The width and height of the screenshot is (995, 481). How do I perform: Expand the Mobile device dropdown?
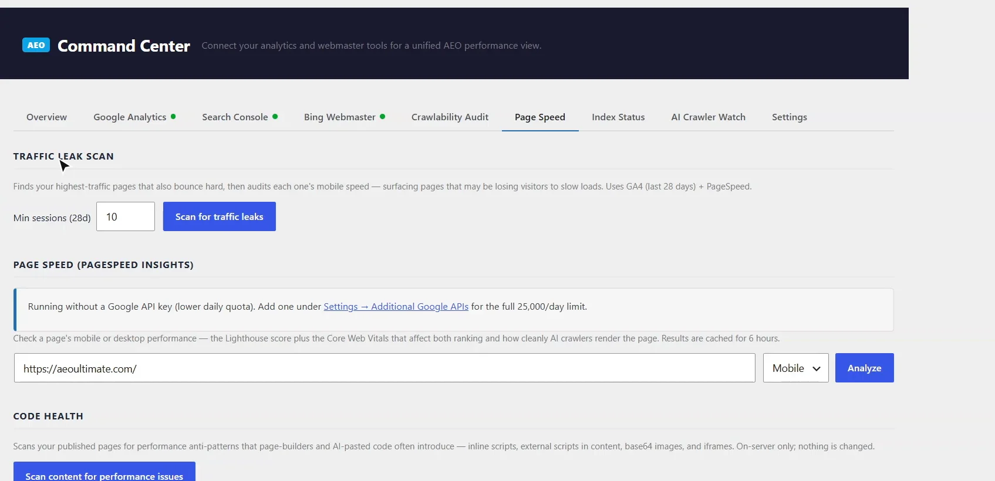795,368
